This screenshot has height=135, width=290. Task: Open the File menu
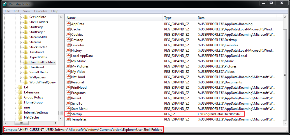(x=7, y=11)
